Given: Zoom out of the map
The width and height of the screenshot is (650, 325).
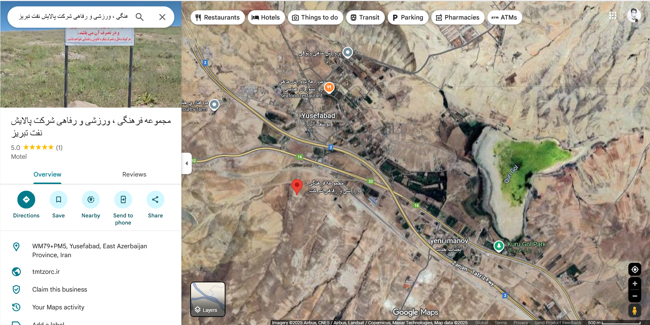Looking at the screenshot, I should point(635,296).
